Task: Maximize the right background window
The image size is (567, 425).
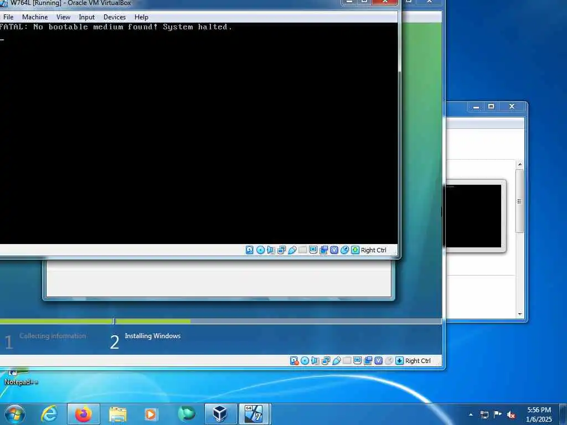Action: tap(491, 106)
